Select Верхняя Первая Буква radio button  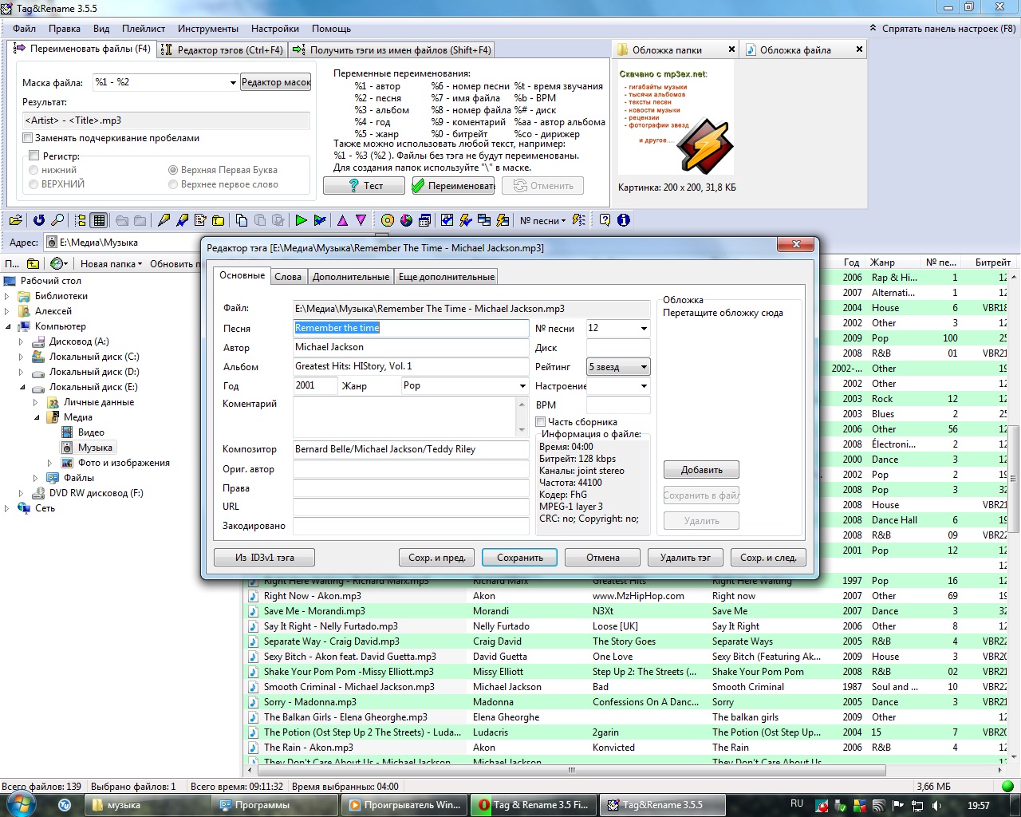(x=173, y=170)
